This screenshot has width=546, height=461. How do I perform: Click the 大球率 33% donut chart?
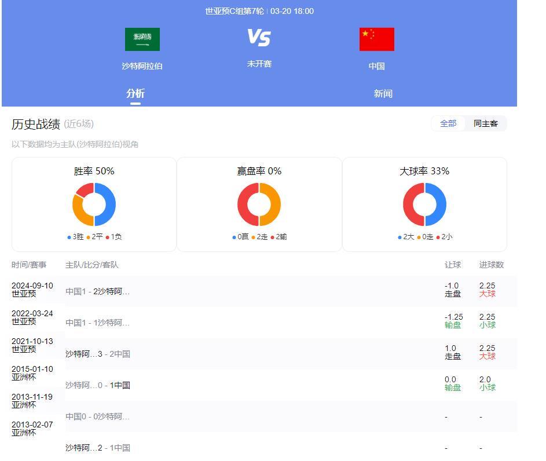pyautogui.click(x=425, y=204)
